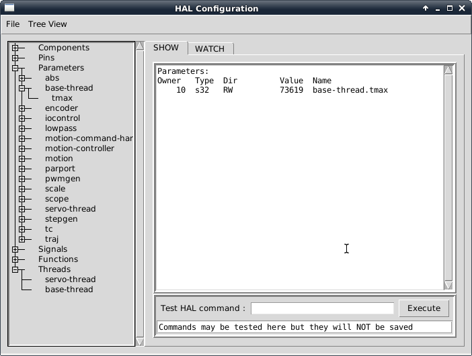Image resolution: width=472 pixels, height=356 pixels.
Task: Click the value 73619 in output
Action: [x=291, y=90]
